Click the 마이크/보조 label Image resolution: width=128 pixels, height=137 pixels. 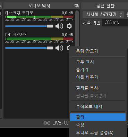point(16,35)
